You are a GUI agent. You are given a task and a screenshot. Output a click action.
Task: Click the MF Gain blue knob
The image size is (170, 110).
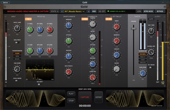click(40, 51)
